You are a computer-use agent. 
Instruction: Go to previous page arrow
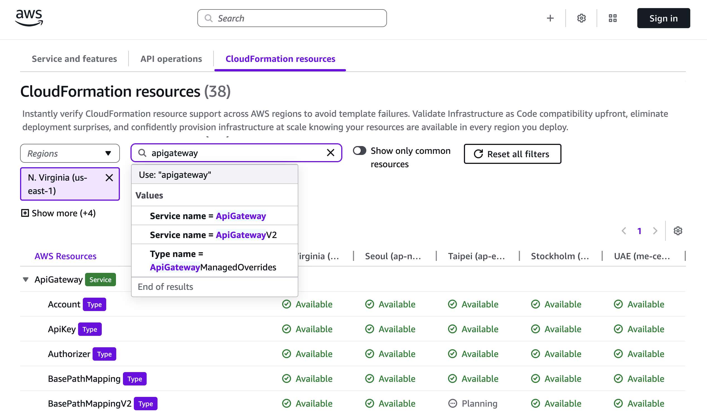(x=624, y=231)
